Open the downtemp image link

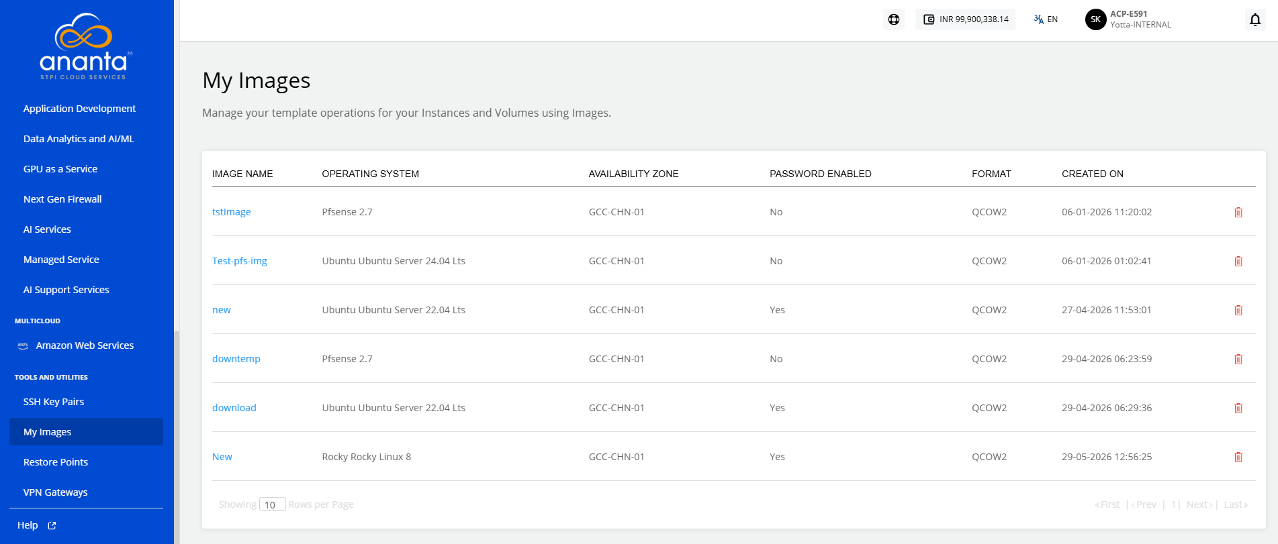pos(236,359)
